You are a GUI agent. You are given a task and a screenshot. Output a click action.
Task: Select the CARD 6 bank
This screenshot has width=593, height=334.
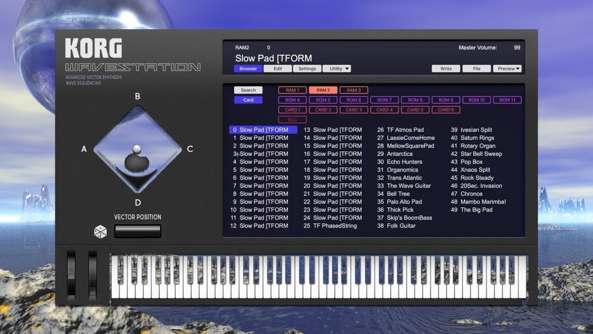446,110
